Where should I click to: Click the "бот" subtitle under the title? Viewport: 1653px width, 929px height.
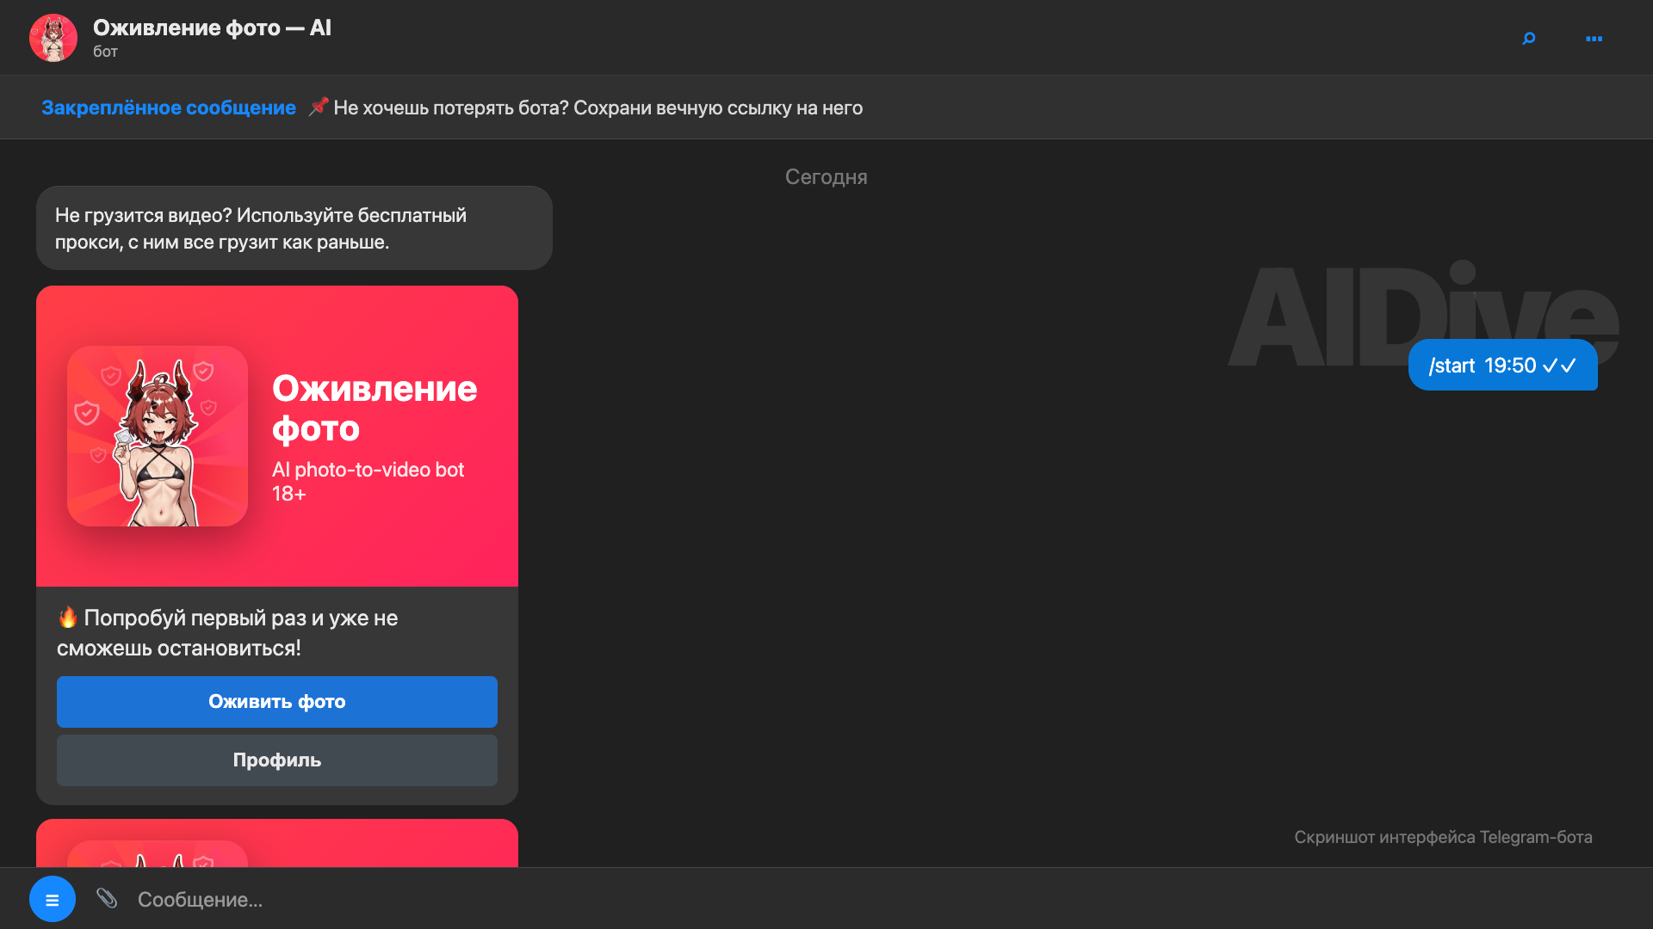(x=105, y=52)
